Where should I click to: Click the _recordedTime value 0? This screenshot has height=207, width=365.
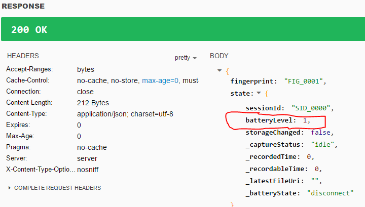[309, 157]
